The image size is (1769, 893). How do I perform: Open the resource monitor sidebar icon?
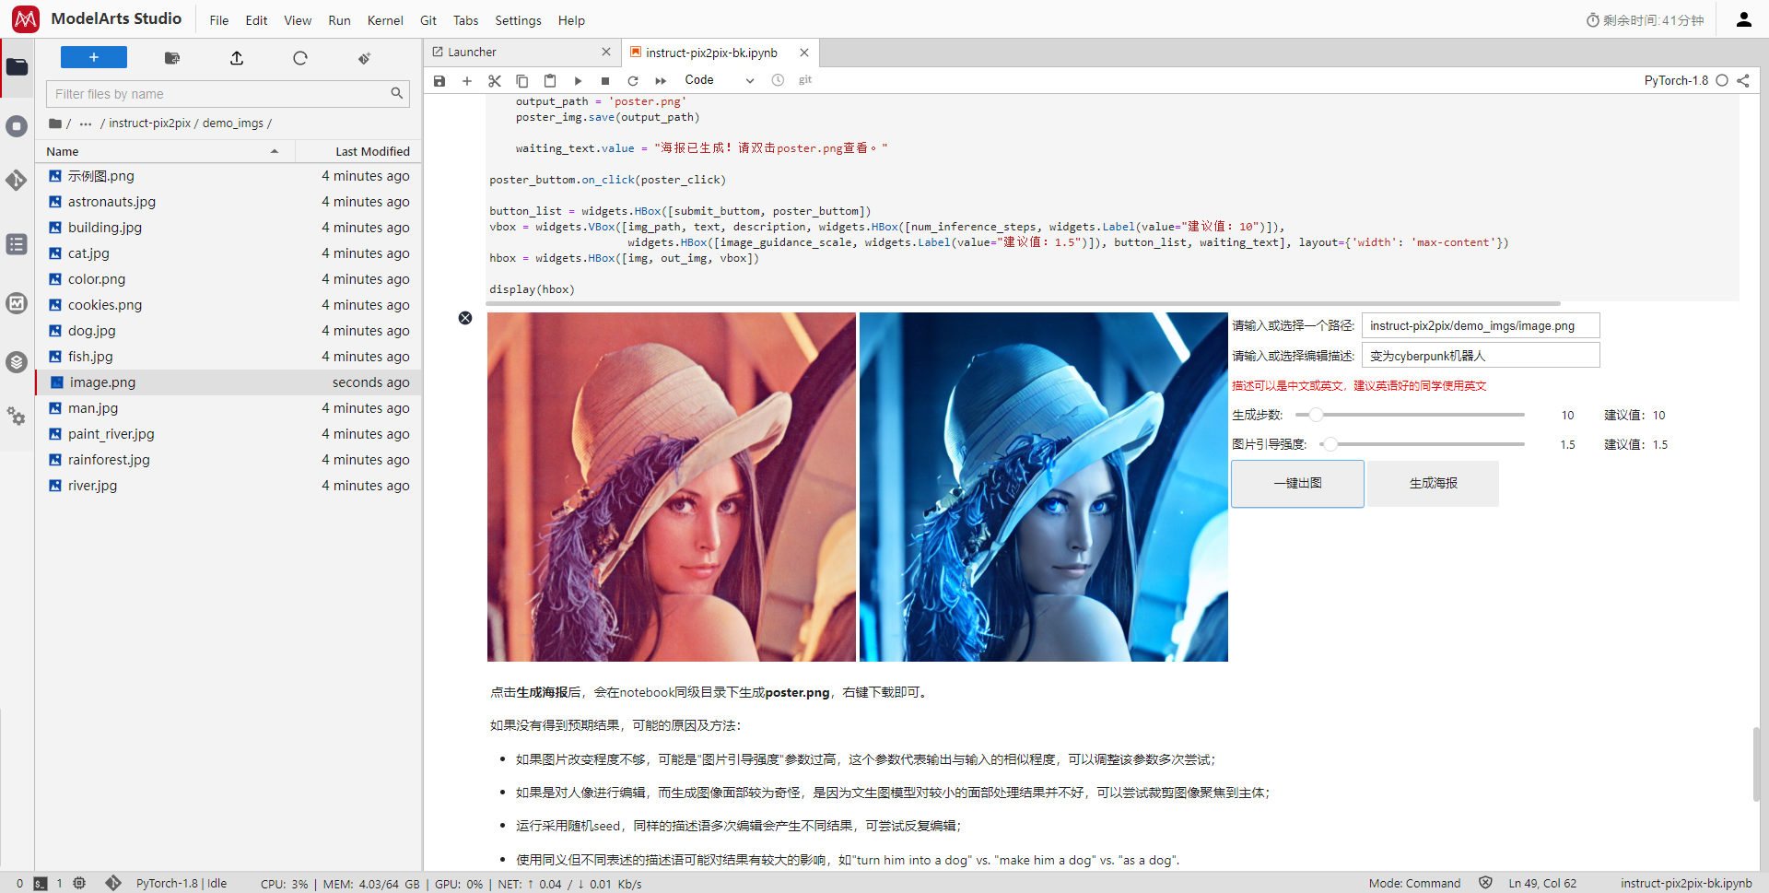[18, 303]
